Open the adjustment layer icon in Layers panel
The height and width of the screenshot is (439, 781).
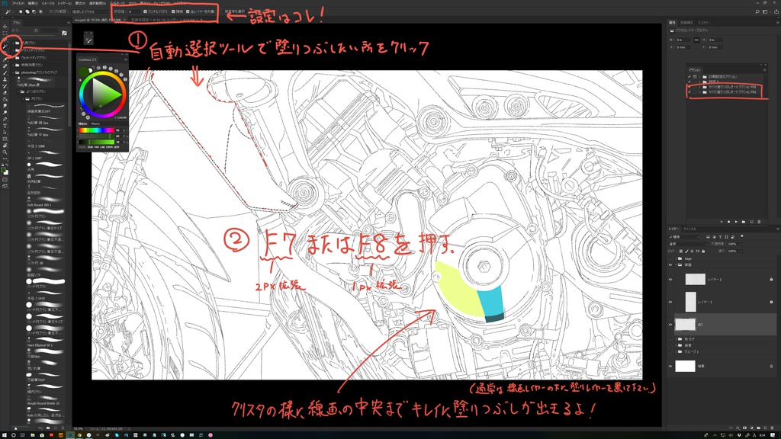click(751, 428)
